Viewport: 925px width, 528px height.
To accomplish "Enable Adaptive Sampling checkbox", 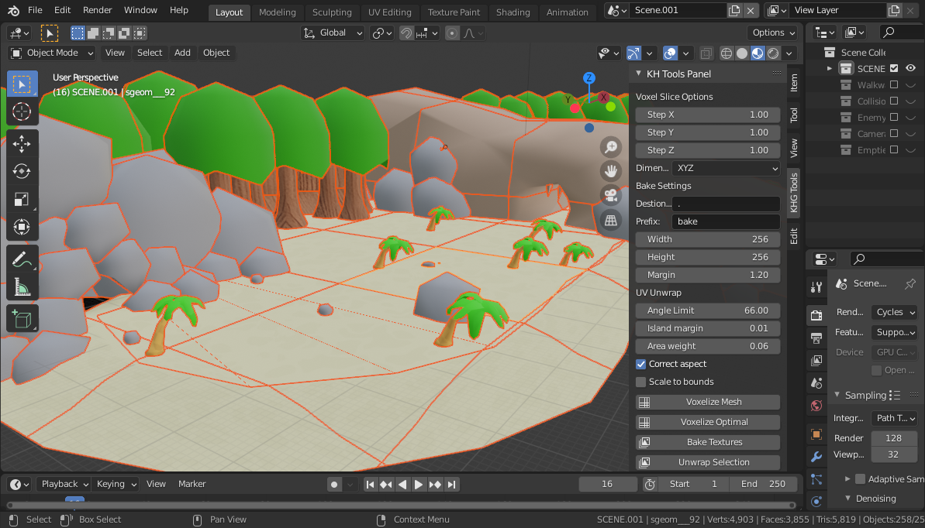I will pos(860,478).
